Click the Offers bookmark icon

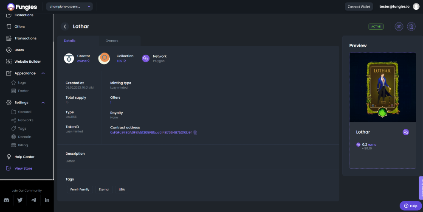(9, 27)
